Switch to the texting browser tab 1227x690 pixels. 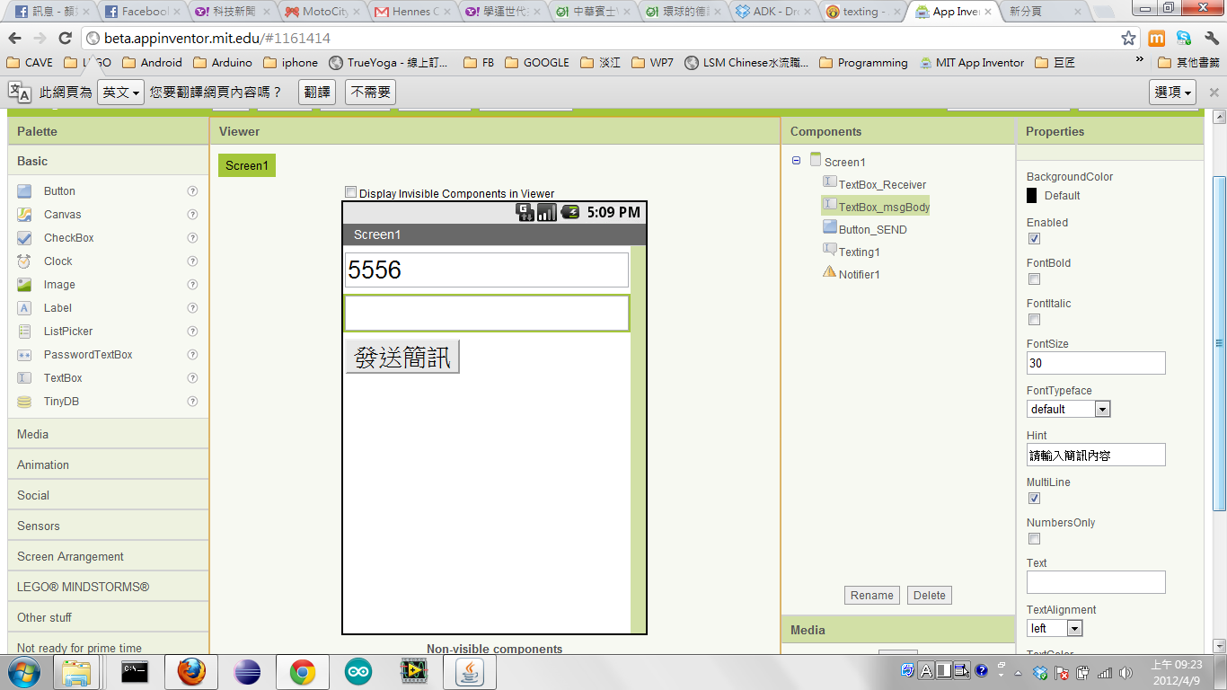(861, 12)
